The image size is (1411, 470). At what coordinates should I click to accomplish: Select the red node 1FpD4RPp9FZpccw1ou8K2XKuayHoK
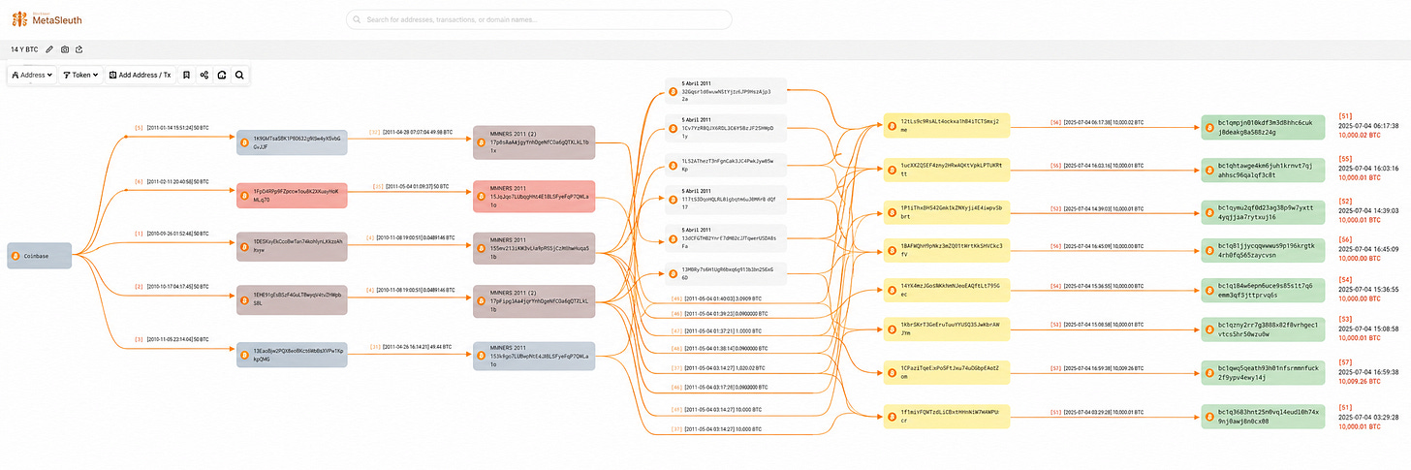tap(292, 195)
